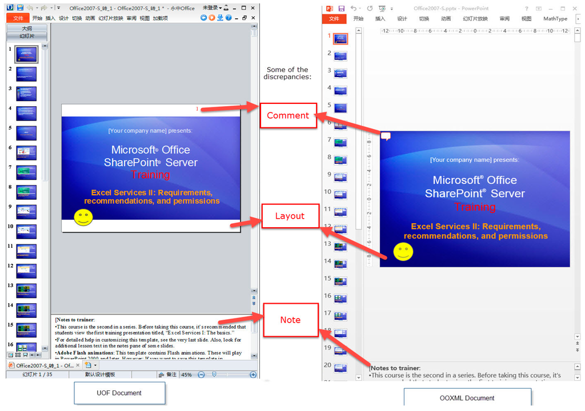The height and width of the screenshot is (411, 585).
Task: Switch to 切换 tab in PowerPoint
Action: (x=424, y=18)
